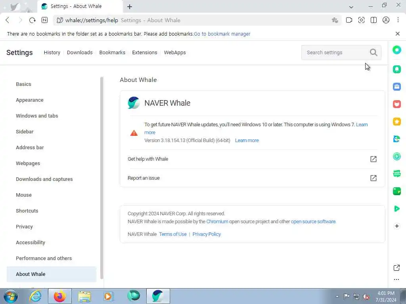Image resolution: width=406 pixels, height=304 pixels.
Task: Open the screen capture tool icon
Action: [x=361, y=20]
